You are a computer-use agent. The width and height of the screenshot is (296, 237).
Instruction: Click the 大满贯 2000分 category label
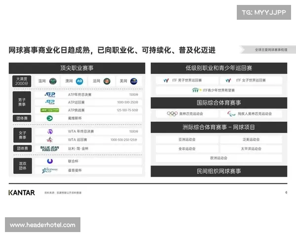tap(22, 81)
